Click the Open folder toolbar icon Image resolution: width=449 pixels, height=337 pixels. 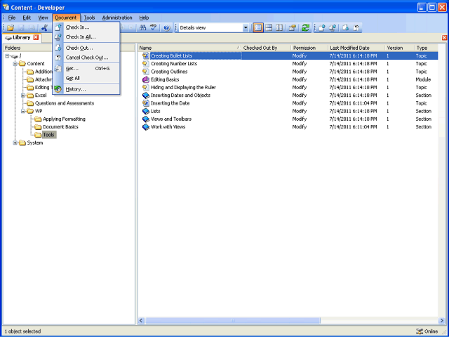11,28
